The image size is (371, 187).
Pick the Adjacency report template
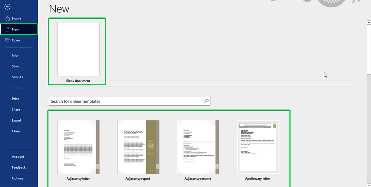(138, 147)
